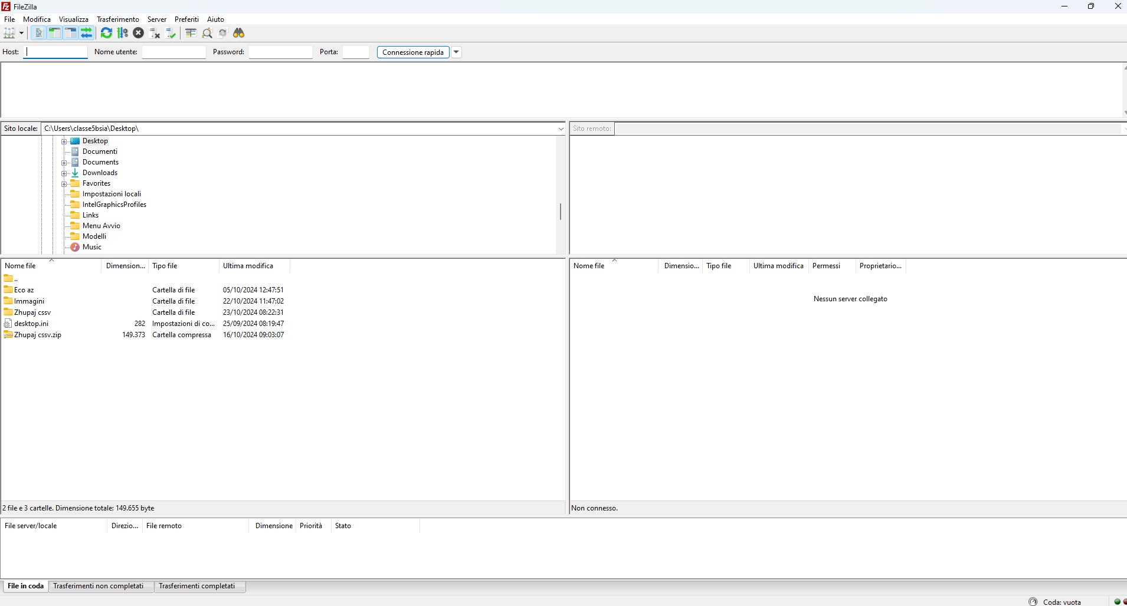Open the Aiuto menu
The image size is (1127, 606).
(x=215, y=19)
